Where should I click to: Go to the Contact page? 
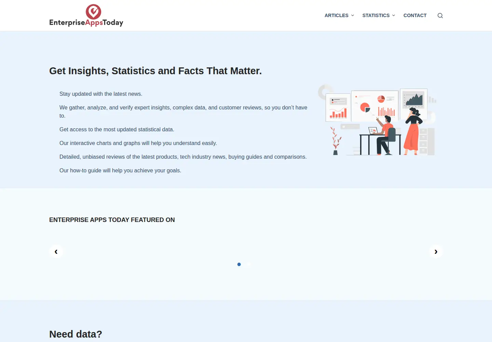(x=415, y=15)
